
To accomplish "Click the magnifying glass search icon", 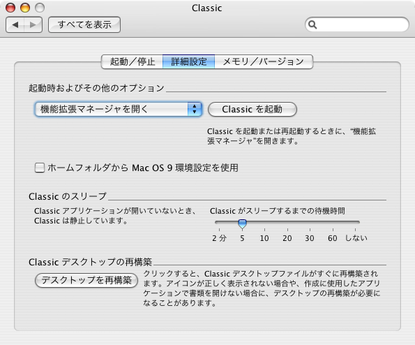I will click(x=312, y=24).
